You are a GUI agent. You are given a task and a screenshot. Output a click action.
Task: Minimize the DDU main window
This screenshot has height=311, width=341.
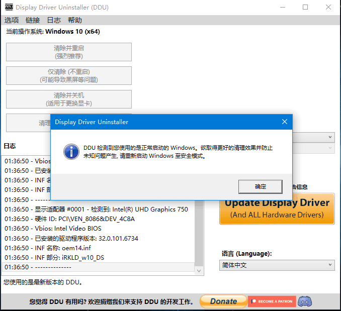click(x=282, y=8)
